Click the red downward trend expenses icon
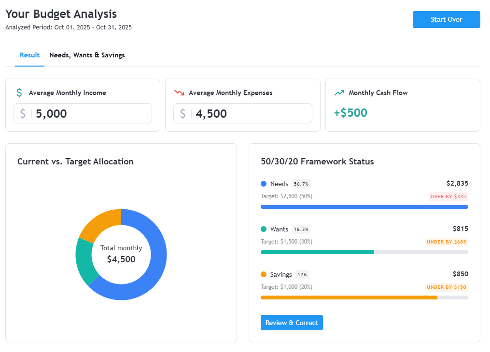 click(x=179, y=93)
